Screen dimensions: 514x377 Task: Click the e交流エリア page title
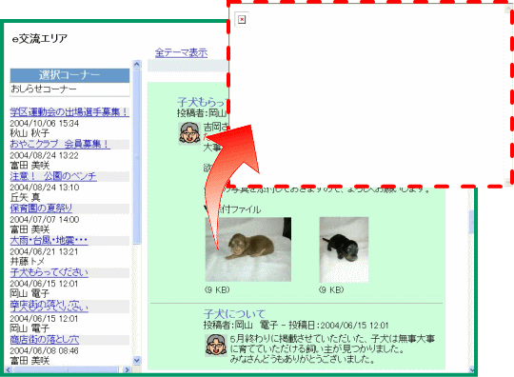point(40,39)
